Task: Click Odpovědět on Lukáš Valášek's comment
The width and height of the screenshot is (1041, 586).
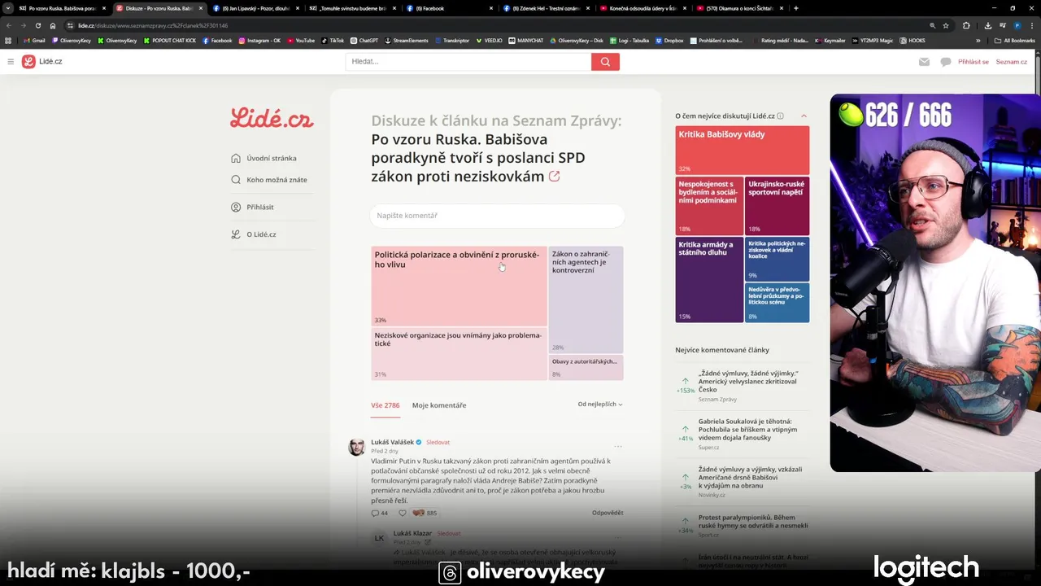Action: point(608,513)
